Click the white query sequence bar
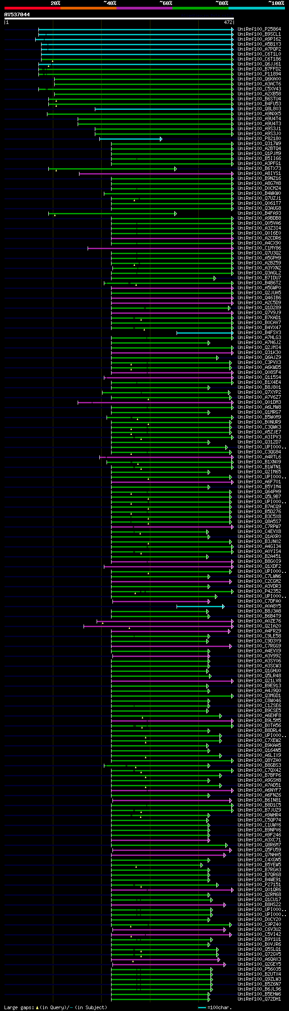The height and width of the screenshot is (1011, 289). [119, 19]
